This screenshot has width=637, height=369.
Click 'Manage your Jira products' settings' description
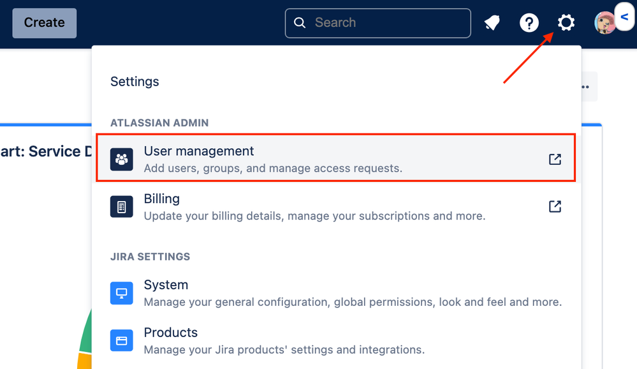pyautogui.click(x=284, y=350)
